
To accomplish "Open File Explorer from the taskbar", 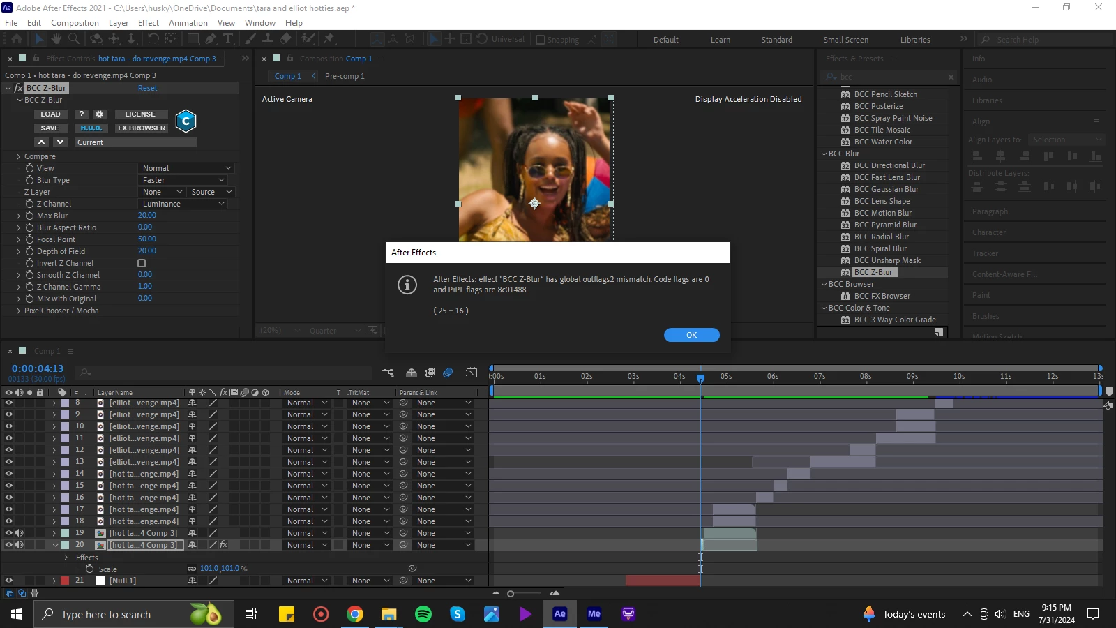I will [389, 614].
